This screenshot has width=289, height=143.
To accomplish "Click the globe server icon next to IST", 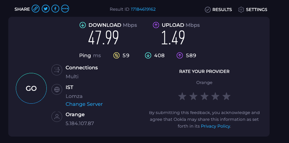I will pos(57,89).
